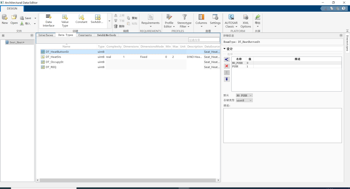Click the Columns icon
Image resolution: width=350 pixels, height=189 pixels.
pos(201,17)
